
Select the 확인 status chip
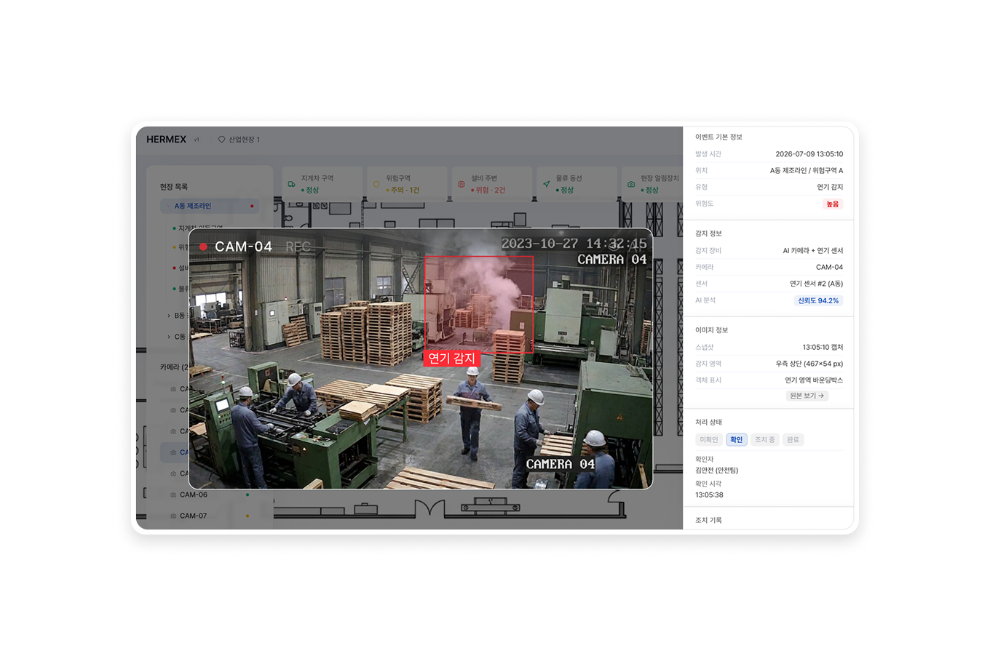pos(736,439)
